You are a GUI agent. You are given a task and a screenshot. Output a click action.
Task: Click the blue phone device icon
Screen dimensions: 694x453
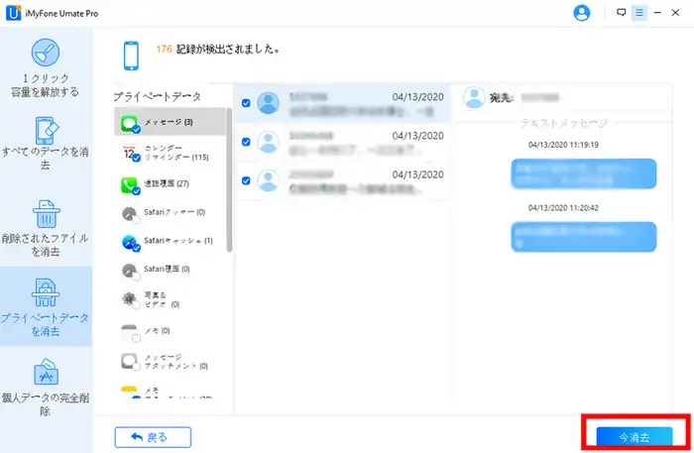pos(131,56)
